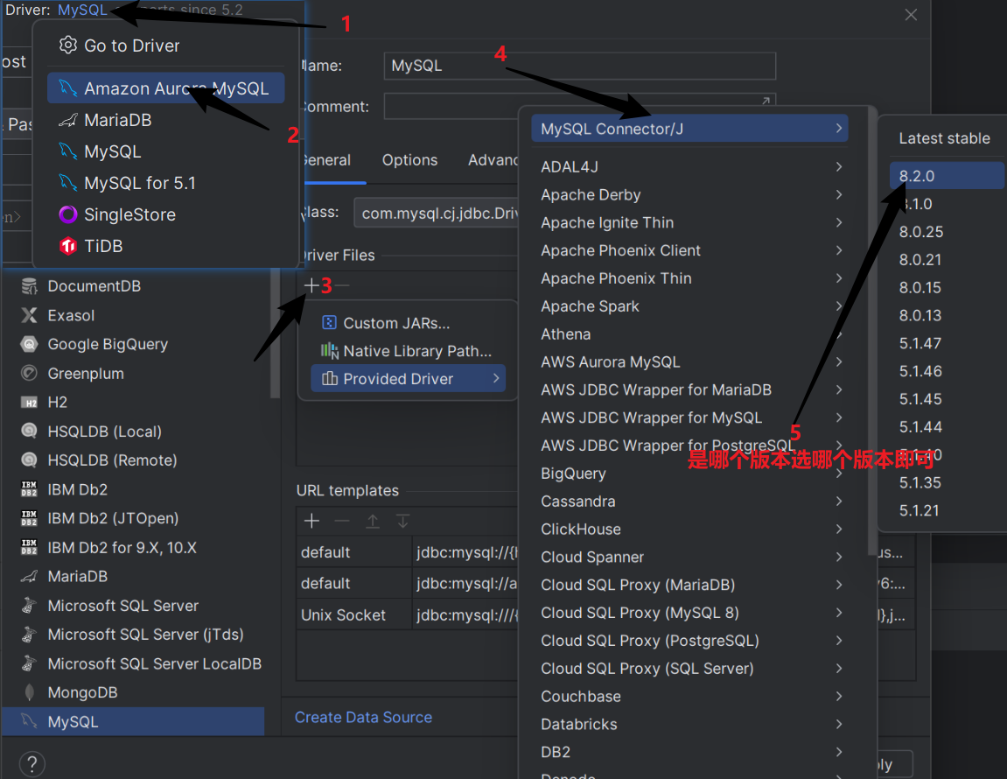Select version 5.1.21 of Connector/J
The image size is (1007, 779).
coord(946,510)
